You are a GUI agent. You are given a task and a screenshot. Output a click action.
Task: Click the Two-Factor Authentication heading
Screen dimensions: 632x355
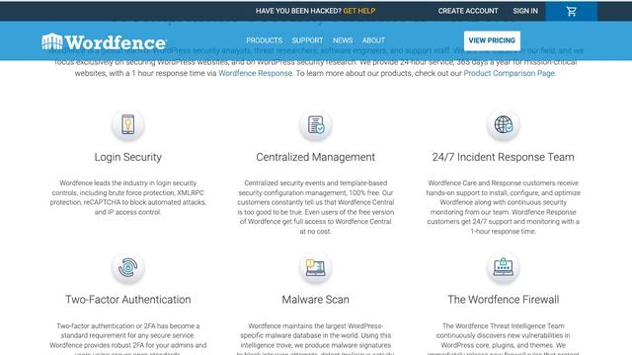click(128, 300)
